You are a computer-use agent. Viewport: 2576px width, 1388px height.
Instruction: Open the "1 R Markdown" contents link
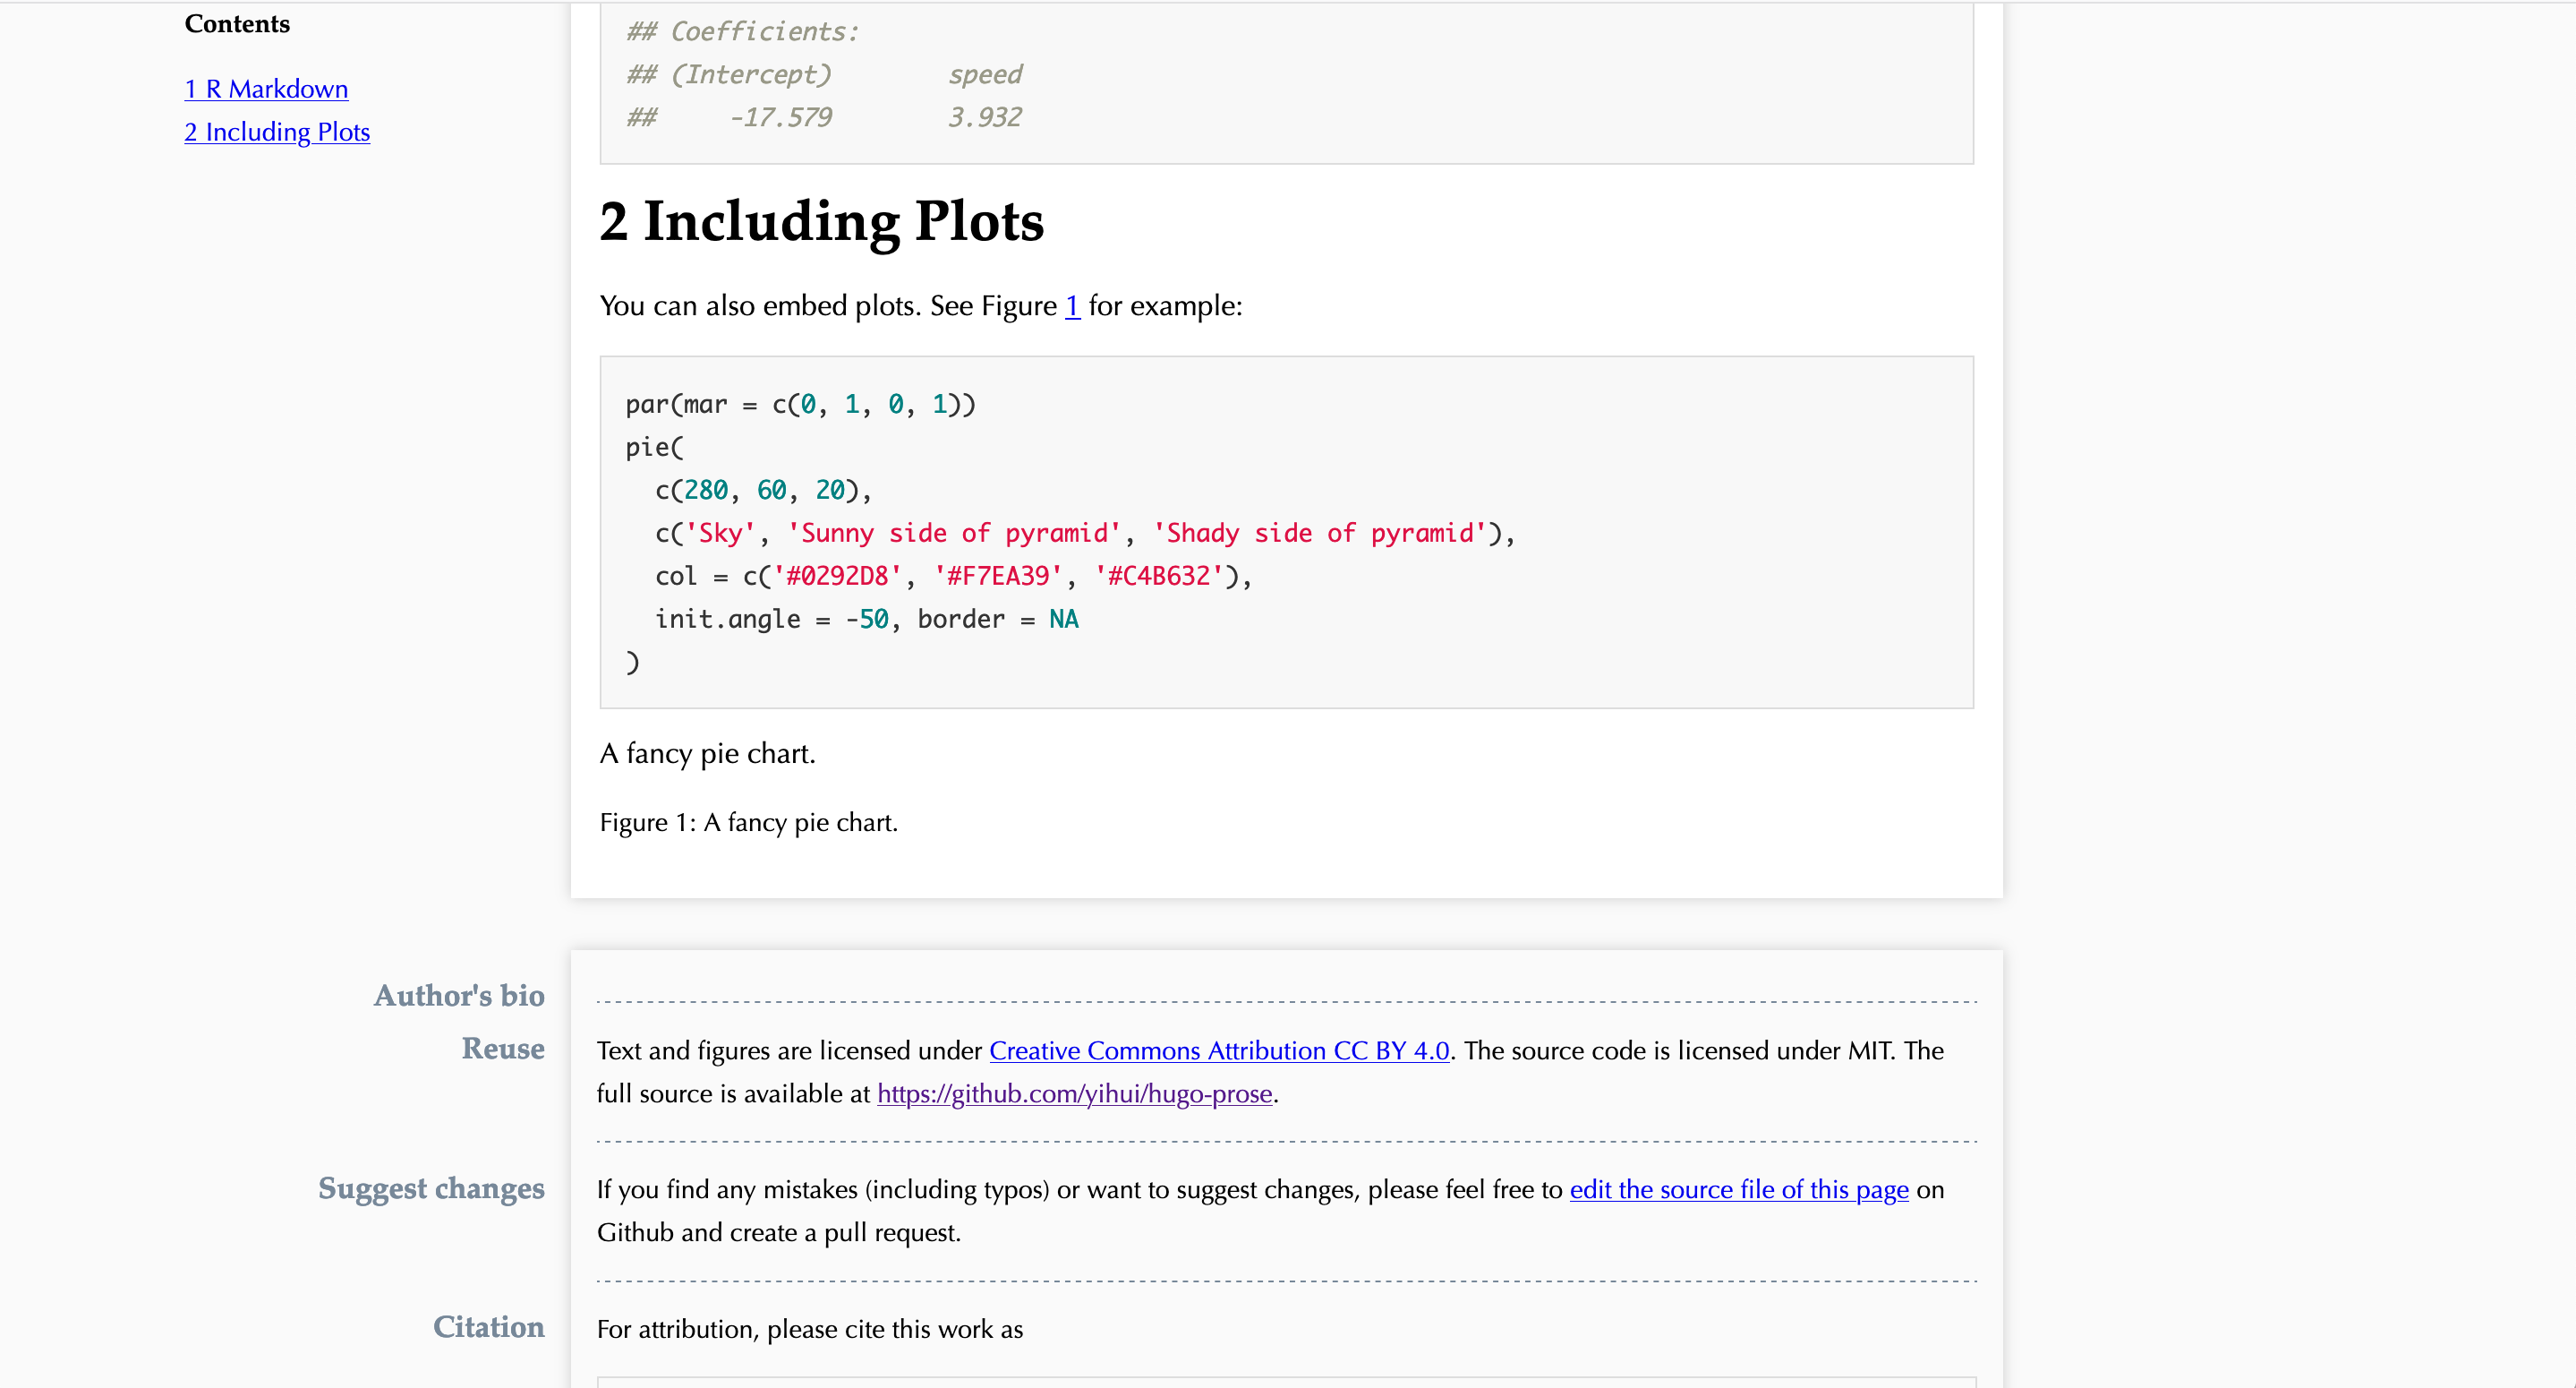(x=266, y=88)
